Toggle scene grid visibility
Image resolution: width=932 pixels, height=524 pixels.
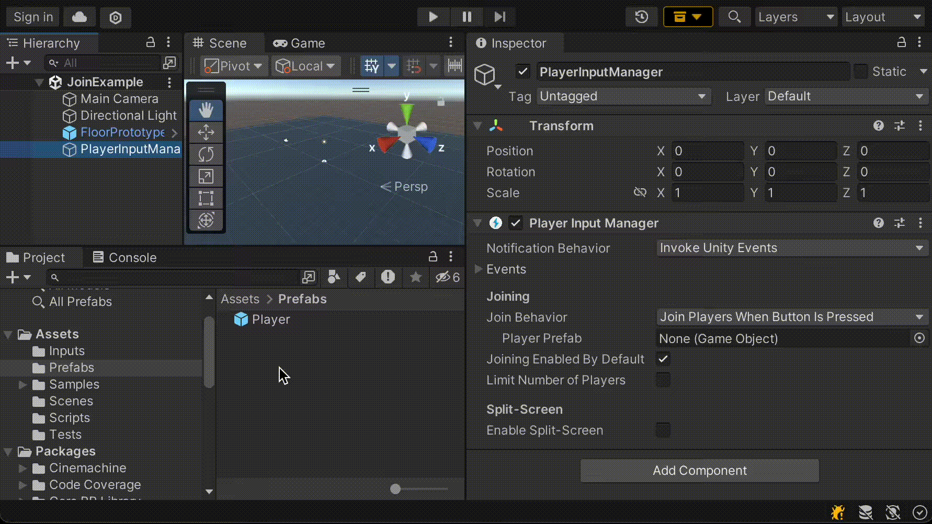tap(372, 66)
